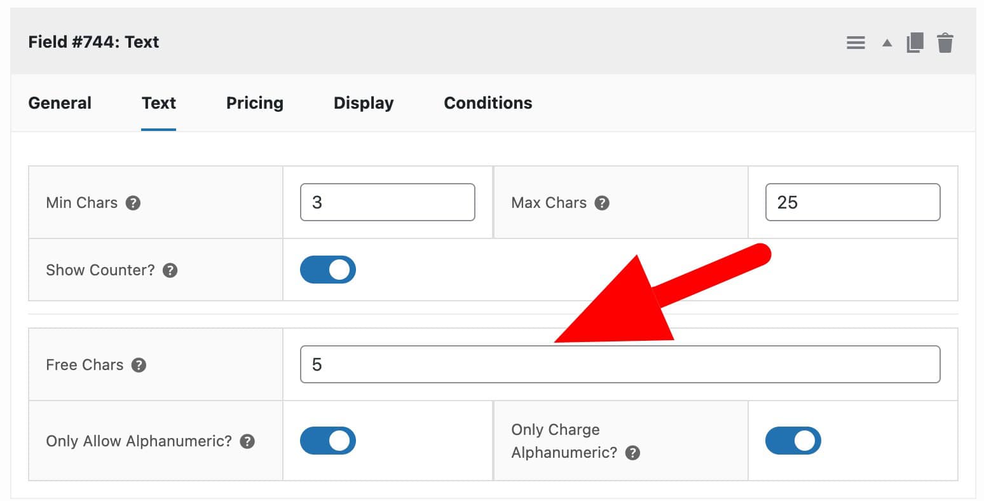
Task: Open help for Only Charge Alphanumeric
Action: [x=631, y=453]
